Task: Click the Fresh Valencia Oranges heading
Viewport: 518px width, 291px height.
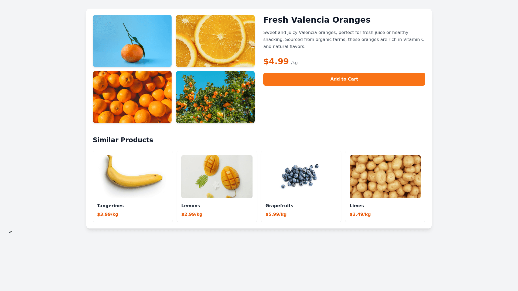Action: [x=317, y=20]
